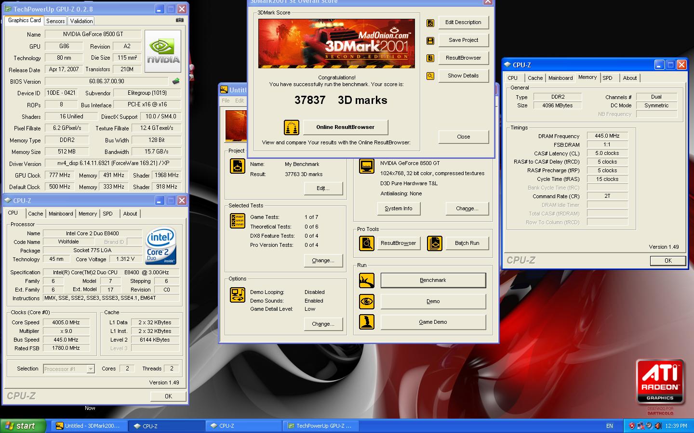Click the Demo eye icon
Viewport: 694px width, 433px height.
[367, 302]
